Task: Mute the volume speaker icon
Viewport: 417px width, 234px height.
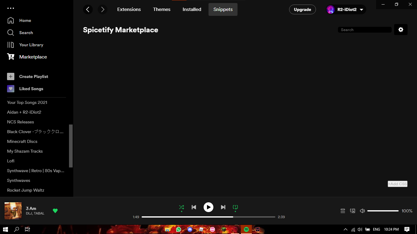Action: [362, 211]
